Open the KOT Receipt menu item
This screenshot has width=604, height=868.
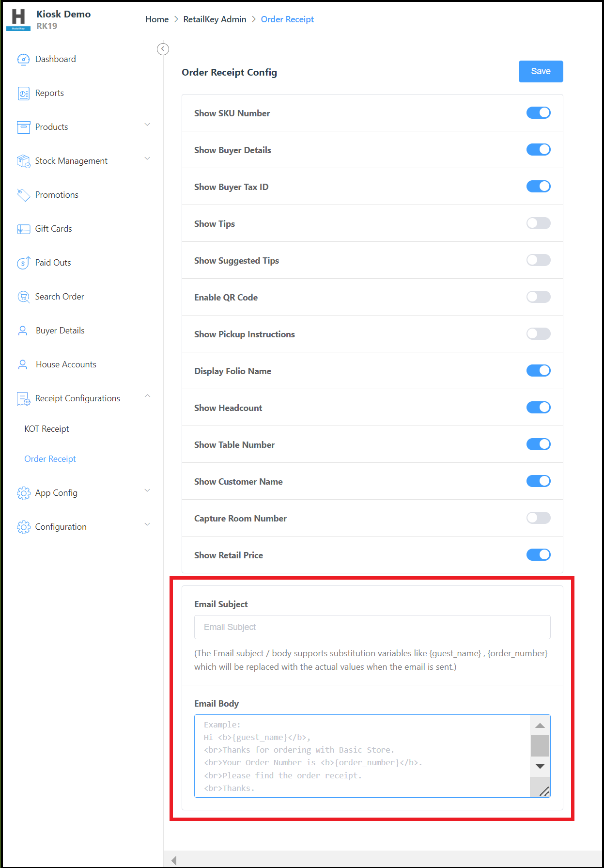(x=46, y=429)
